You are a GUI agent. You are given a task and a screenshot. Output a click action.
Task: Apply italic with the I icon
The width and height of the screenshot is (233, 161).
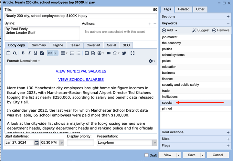29,53
